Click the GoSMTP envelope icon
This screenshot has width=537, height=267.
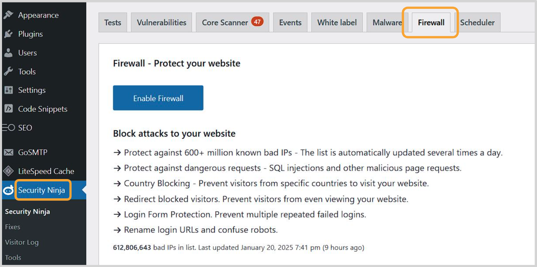[8, 153]
